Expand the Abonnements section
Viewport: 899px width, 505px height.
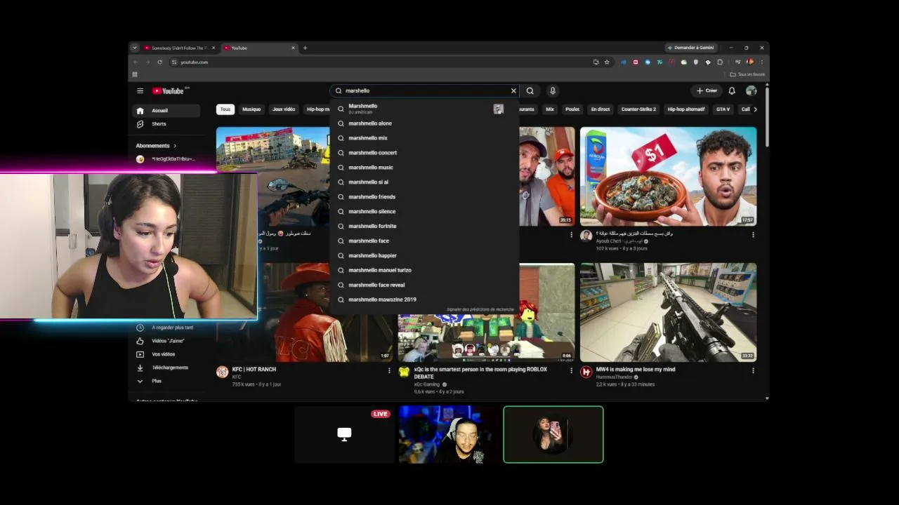(x=156, y=146)
